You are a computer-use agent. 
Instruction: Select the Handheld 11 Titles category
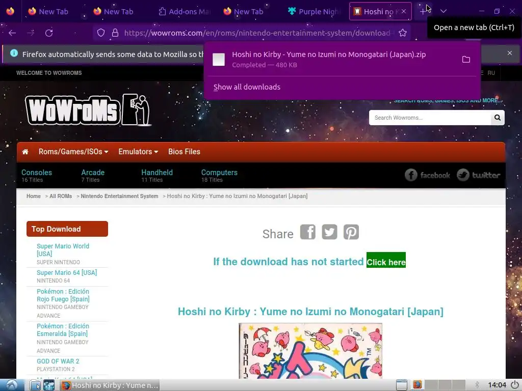click(157, 176)
